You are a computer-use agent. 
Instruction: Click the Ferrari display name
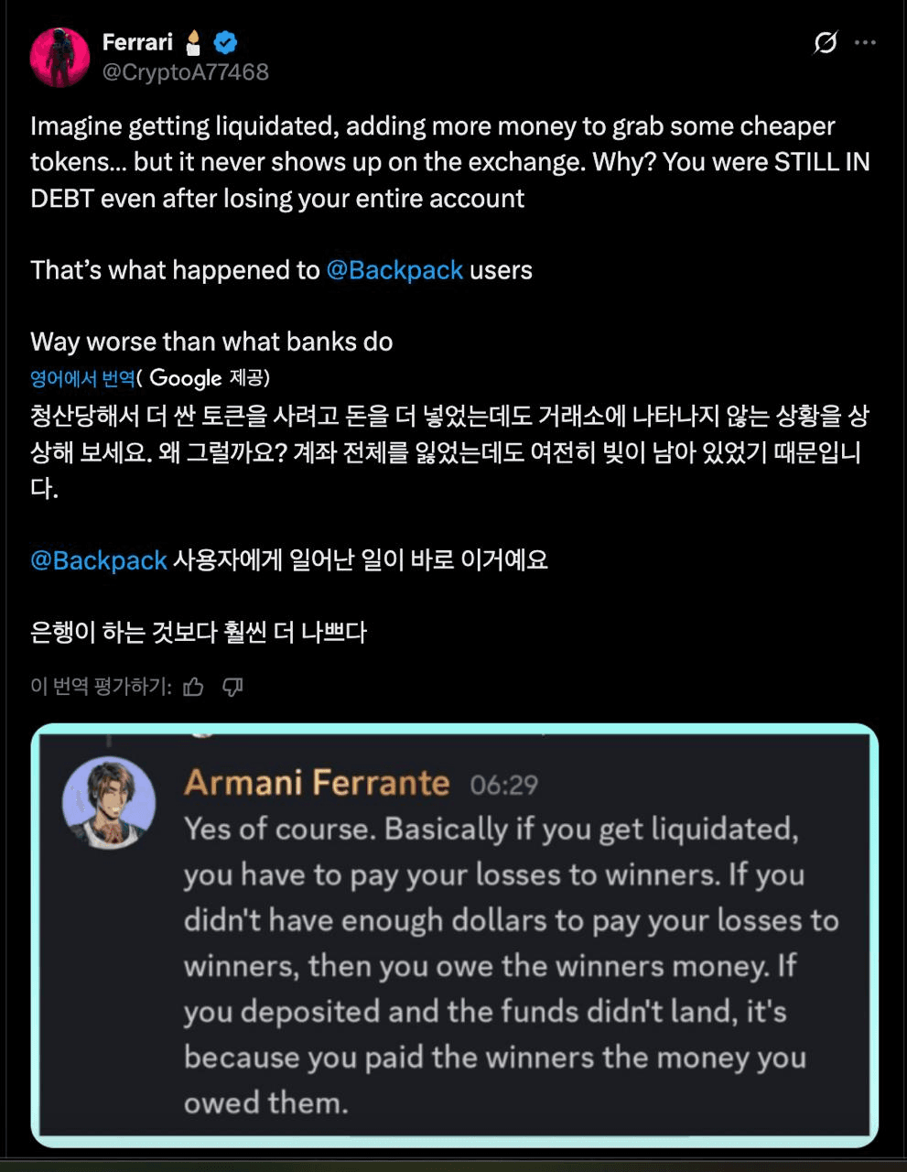(137, 42)
